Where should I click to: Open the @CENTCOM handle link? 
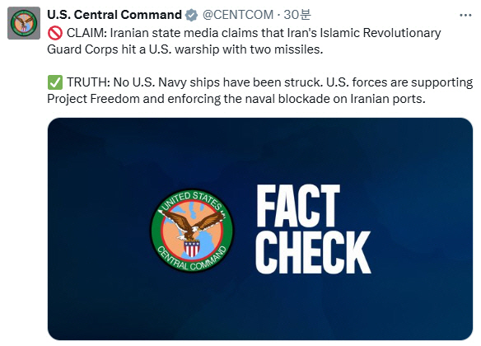pyautogui.click(x=238, y=15)
